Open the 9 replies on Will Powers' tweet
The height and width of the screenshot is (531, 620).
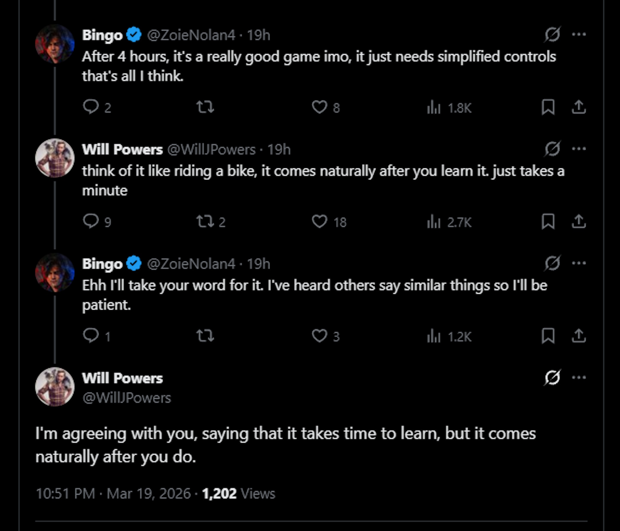[91, 222]
